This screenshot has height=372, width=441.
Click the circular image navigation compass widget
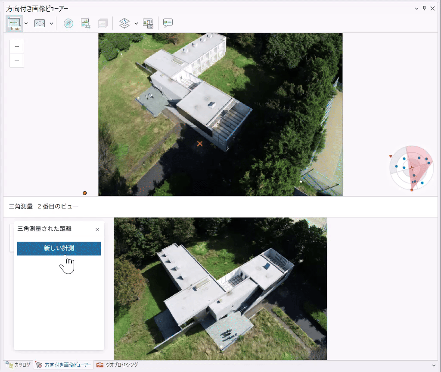(x=411, y=168)
